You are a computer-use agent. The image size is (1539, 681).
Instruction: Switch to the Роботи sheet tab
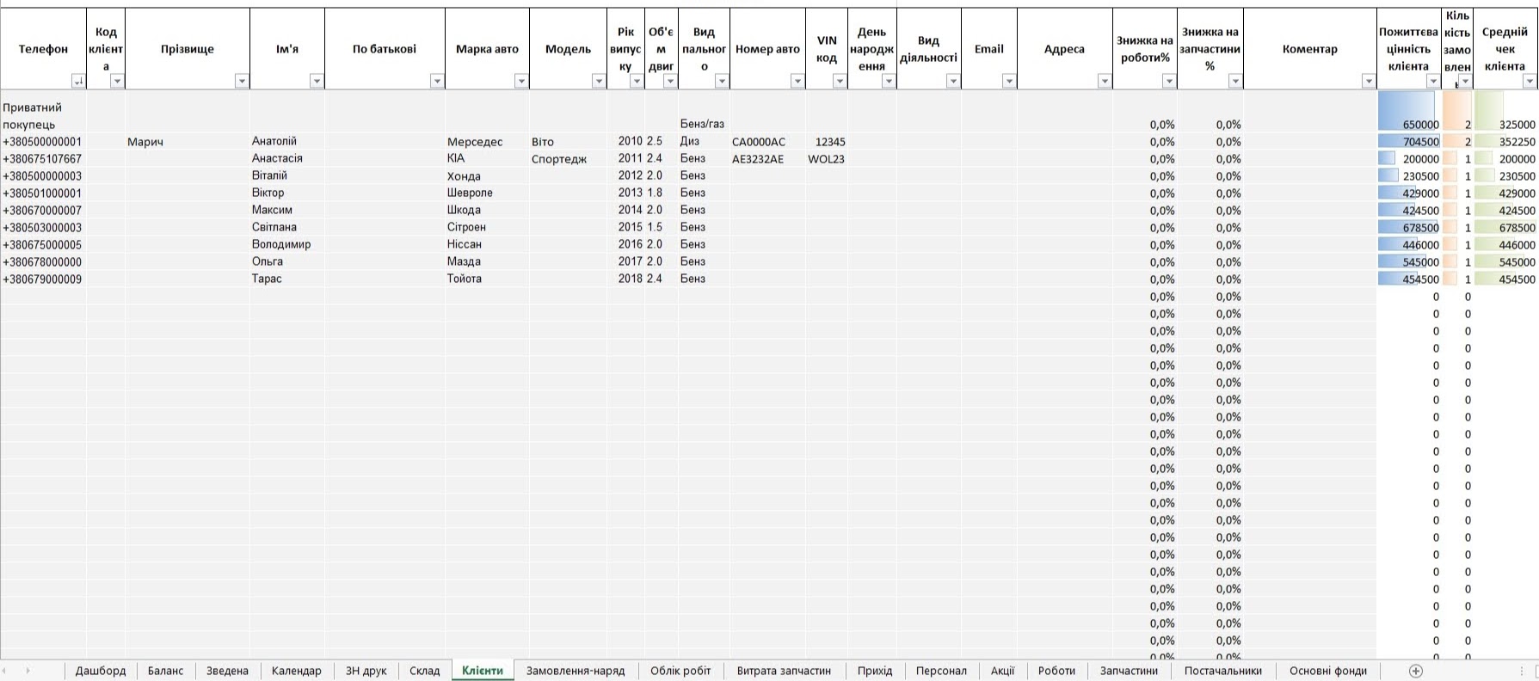point(1057,671)
